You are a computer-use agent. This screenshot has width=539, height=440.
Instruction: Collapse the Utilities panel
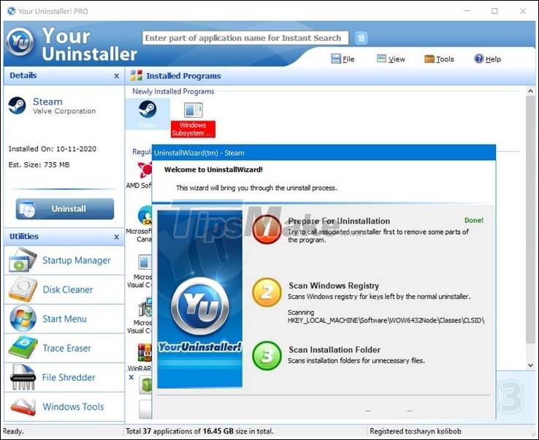click(x=117, y=237)
